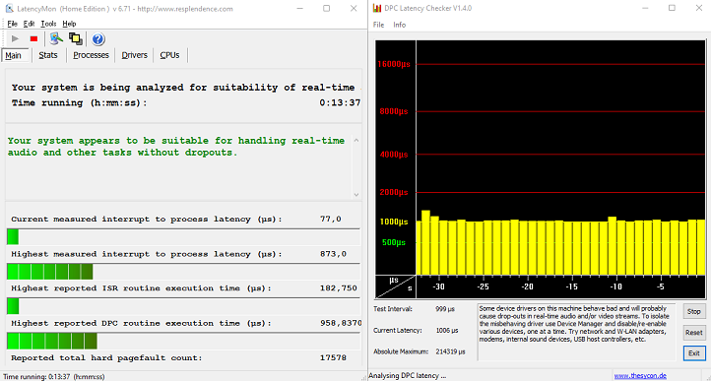The image size is (711, 381).
Task: Click the 2000µs graph axis label
Action: (x=394, y=192)
